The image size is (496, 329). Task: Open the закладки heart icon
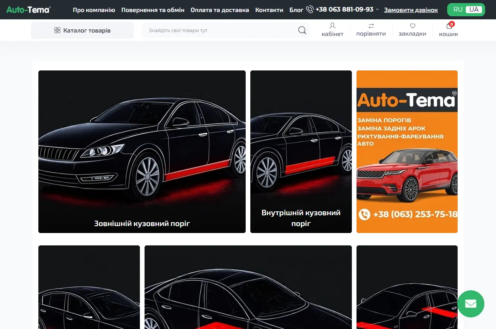tap(413, 26)
